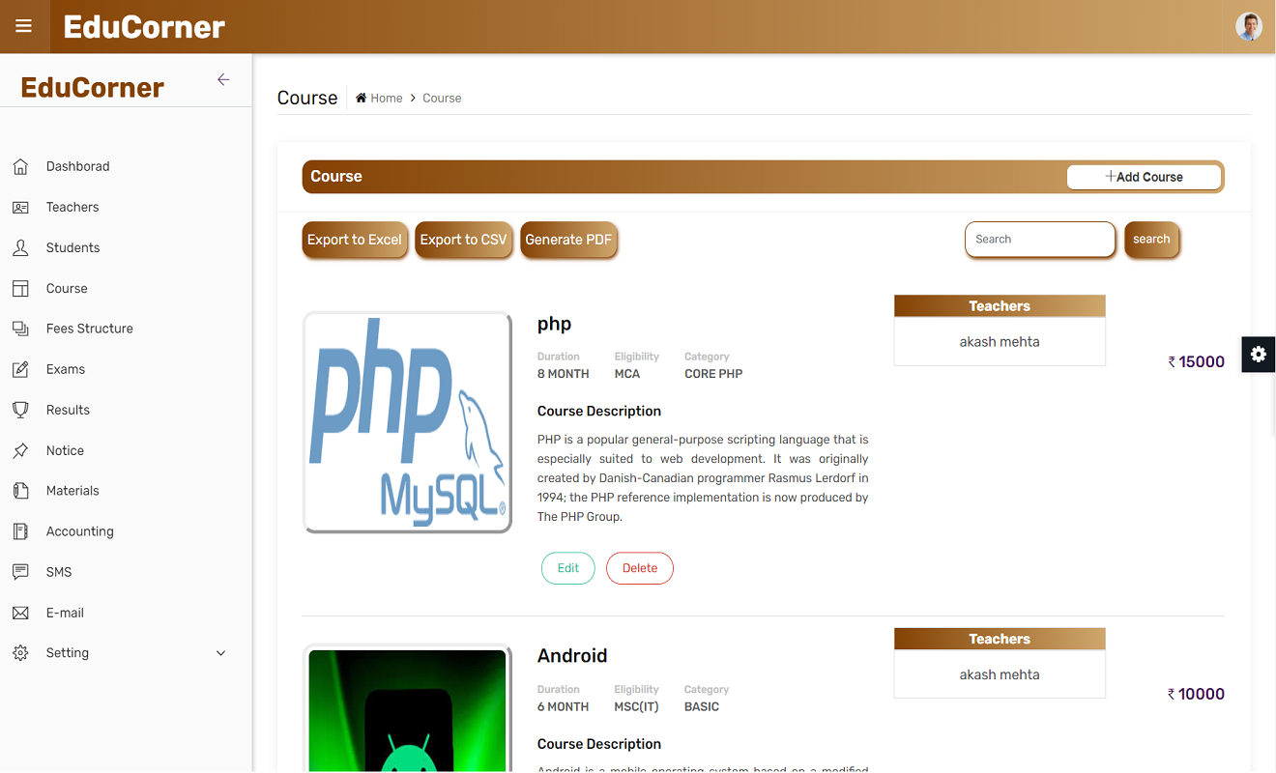Click the Results trophy icon
This screenshot has height=773, width=1276.
(20, 410)
